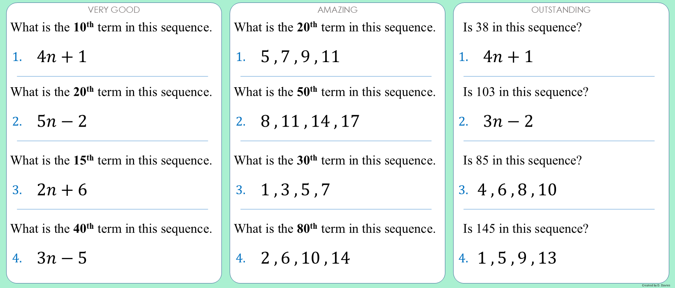
Task: Select the sequence 5, 7, 9, 11
Action: coord(300,57)
